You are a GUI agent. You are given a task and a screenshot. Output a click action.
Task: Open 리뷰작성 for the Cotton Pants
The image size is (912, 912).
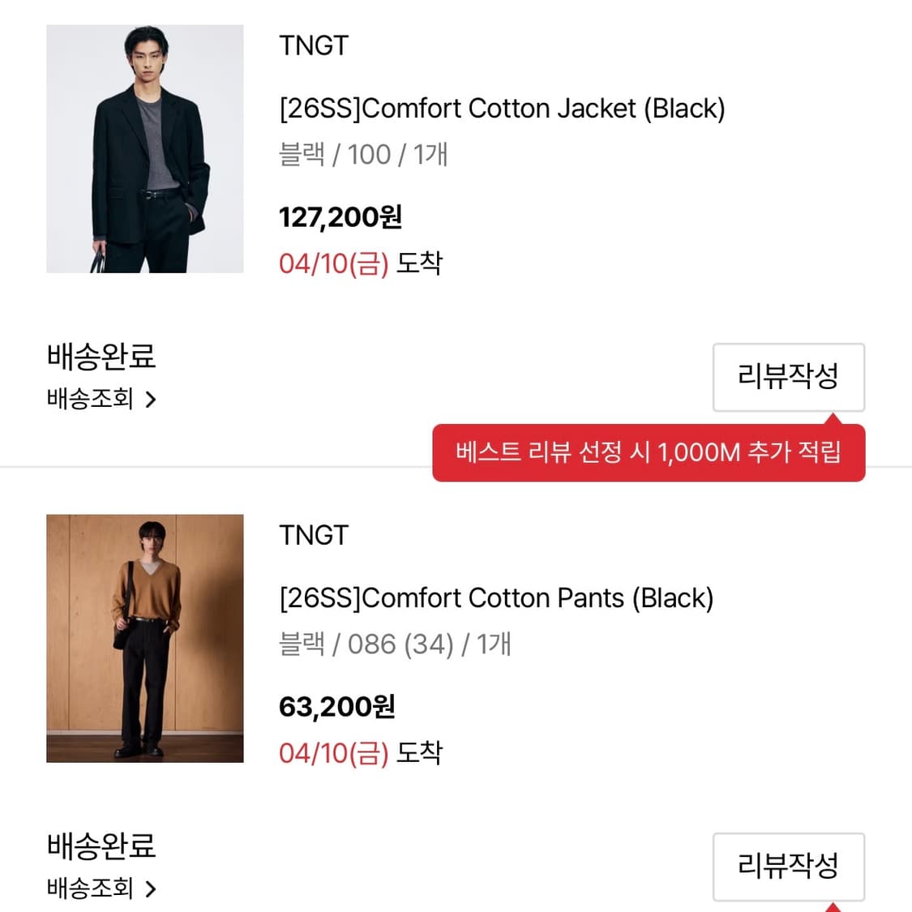pos(788,867)
